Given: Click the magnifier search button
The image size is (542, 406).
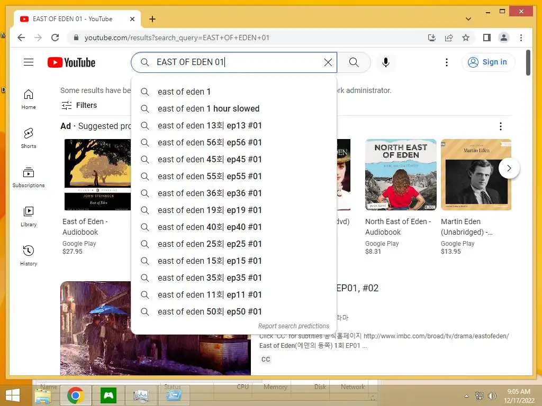Looking at the screenshot, I should [354, 62].
